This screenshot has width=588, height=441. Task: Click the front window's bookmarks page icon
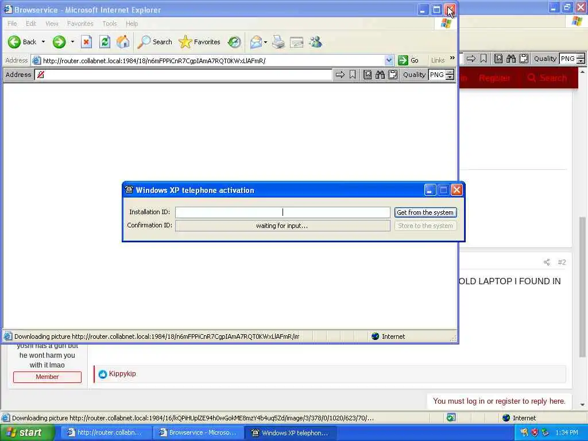(x=367, y=75)
